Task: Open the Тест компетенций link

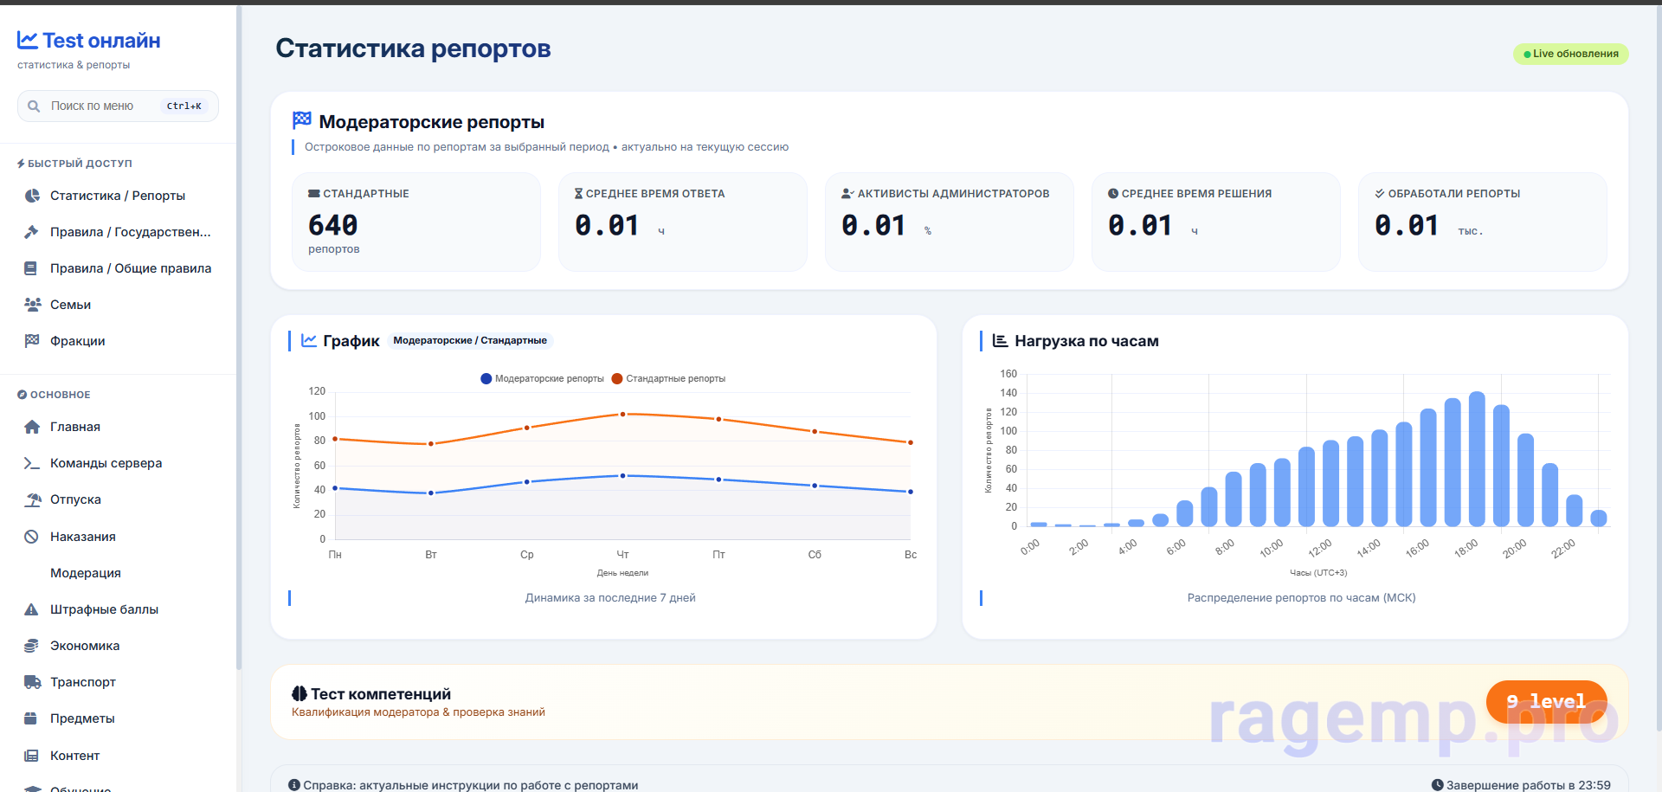Action: pos(380,694)
